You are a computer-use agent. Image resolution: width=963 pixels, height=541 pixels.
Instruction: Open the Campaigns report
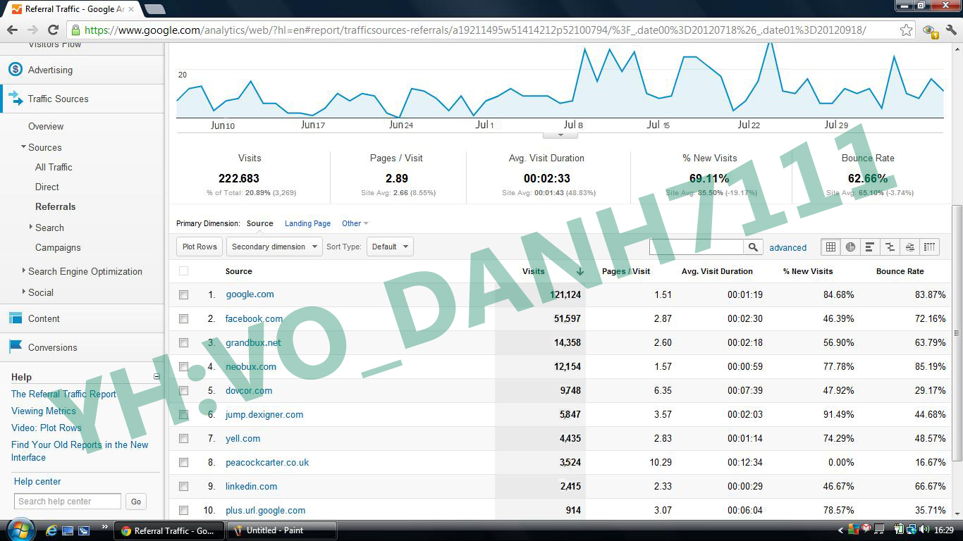(x=58, y=247)
